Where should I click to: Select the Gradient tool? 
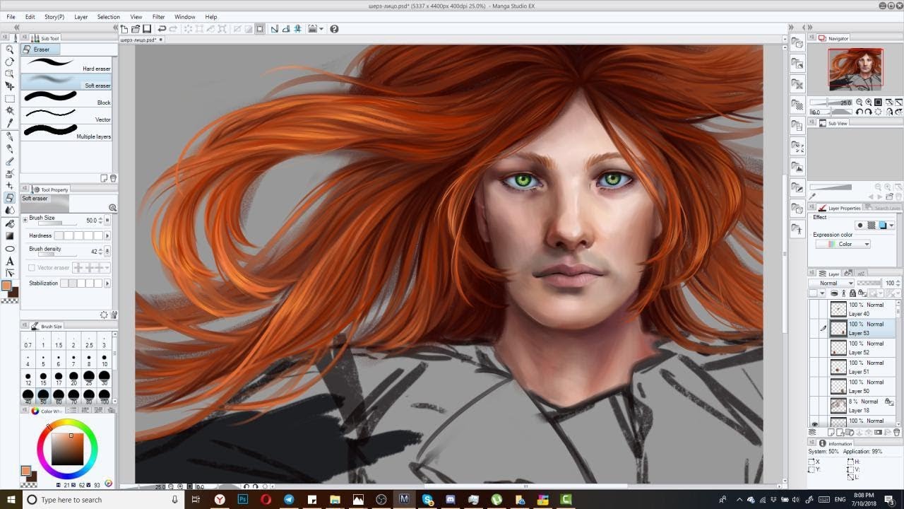tap(10, 236)
